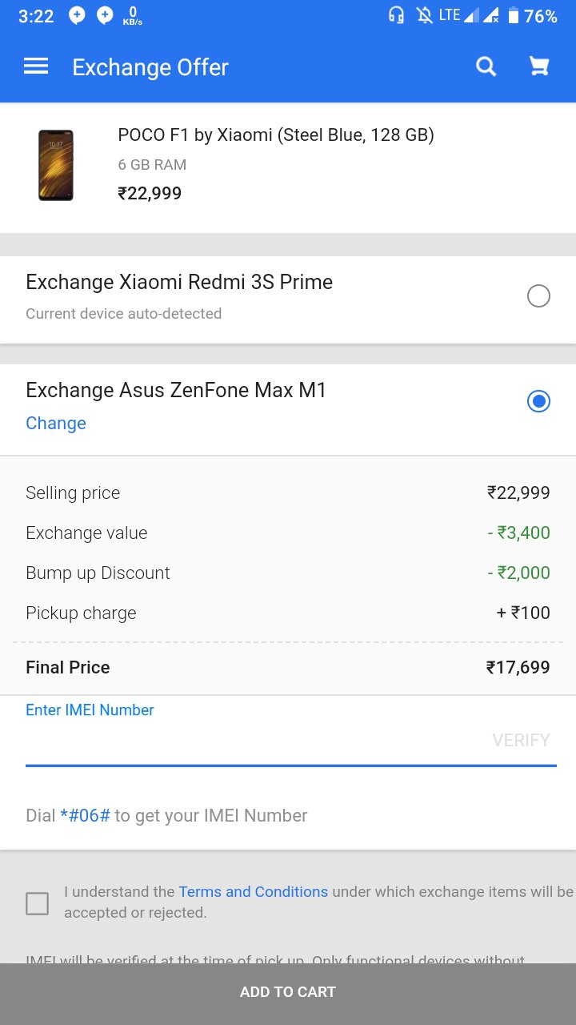Open the Terms and Conditions link
Screen dimensions: 576x1025
click(253, 891)
